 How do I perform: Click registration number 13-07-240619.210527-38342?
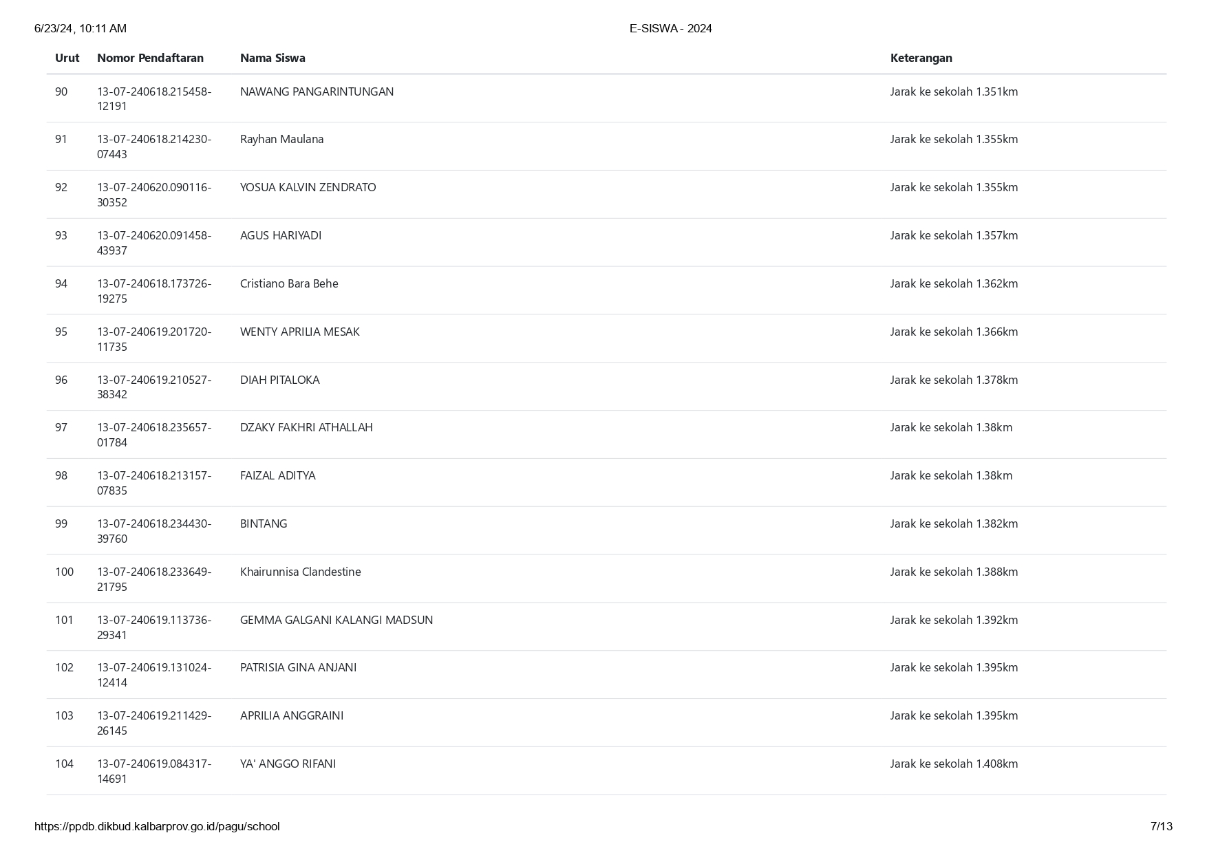[x=154, y=387]
